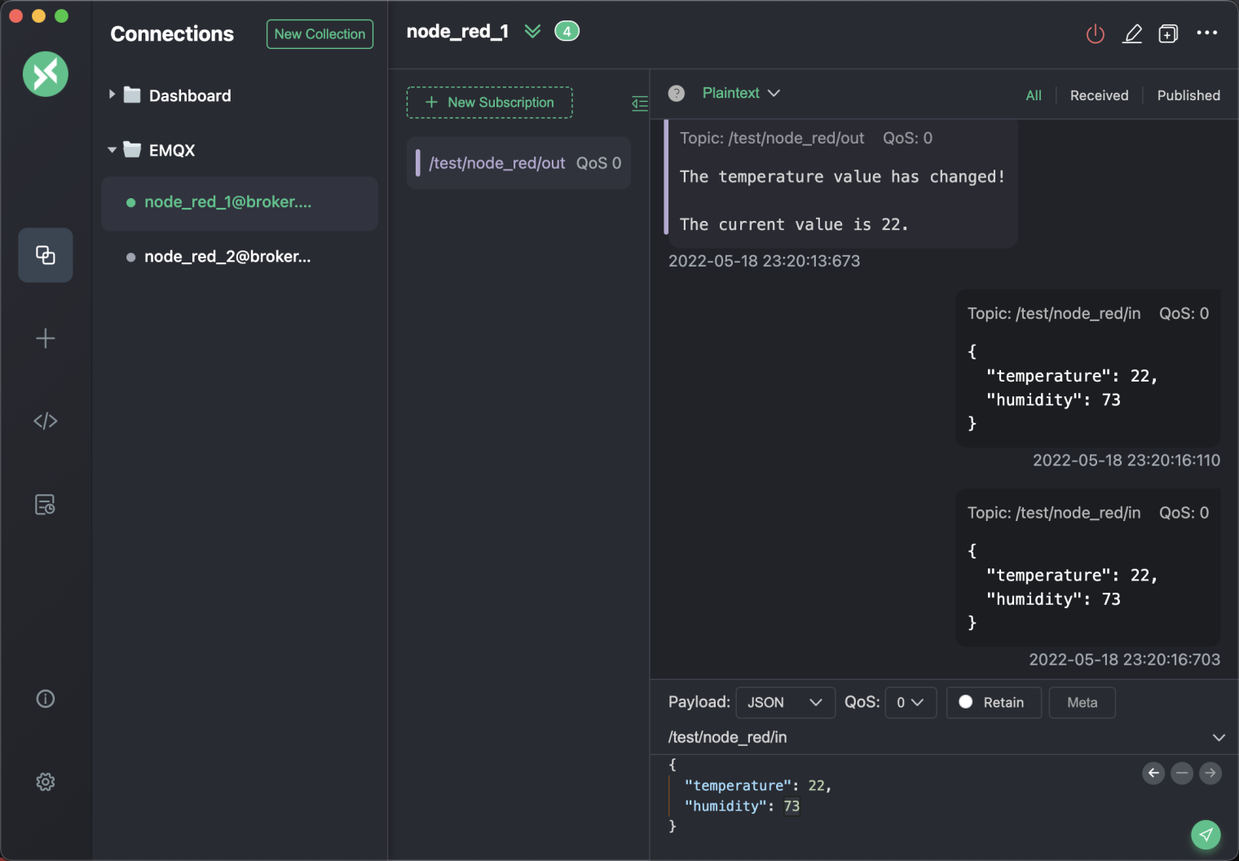Click the red disconnect power icon
The width and height of the screenshot is (1239, 861).
click(1096, 33)
